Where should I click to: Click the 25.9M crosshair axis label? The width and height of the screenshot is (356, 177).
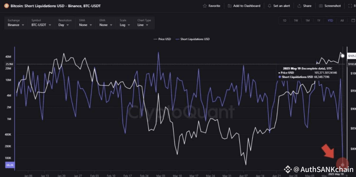tap(9, 64)
